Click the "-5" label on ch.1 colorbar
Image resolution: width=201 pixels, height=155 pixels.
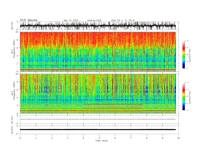tap(187, 54)
